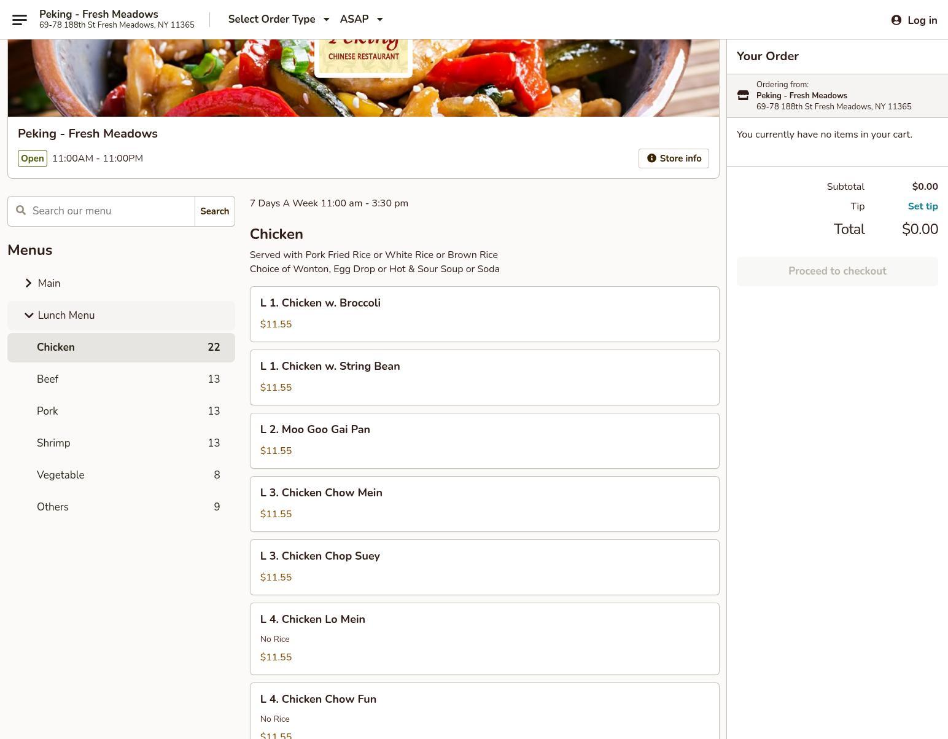948x739 pixels.
Task: Click the Peking - Fresh Meadows header title
Action: tap(99, 14)
